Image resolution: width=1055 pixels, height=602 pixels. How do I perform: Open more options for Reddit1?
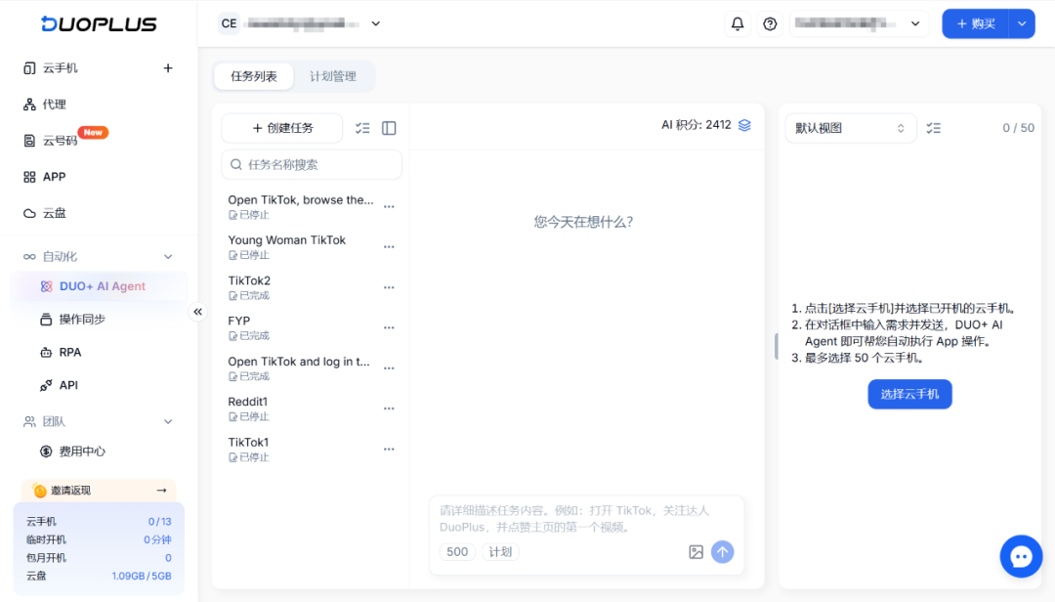389,408
